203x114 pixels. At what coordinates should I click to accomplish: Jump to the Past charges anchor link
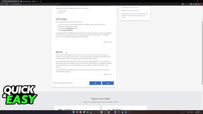point(62,11)
